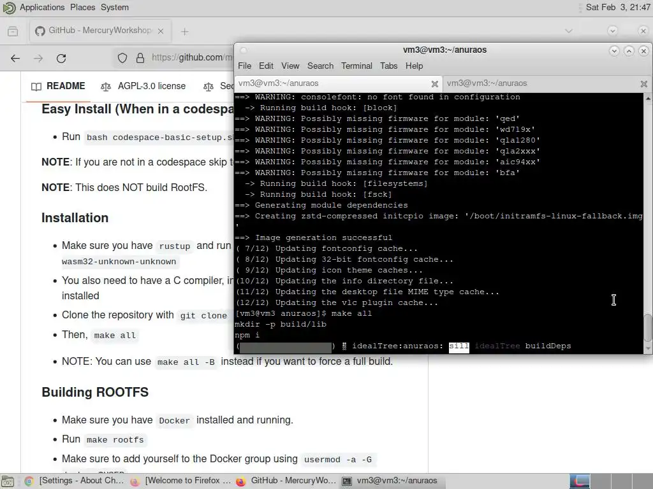Screen dimensions: 653x489
Task: Go forward using Firefox forward arrow
Action: click(38, 59)
